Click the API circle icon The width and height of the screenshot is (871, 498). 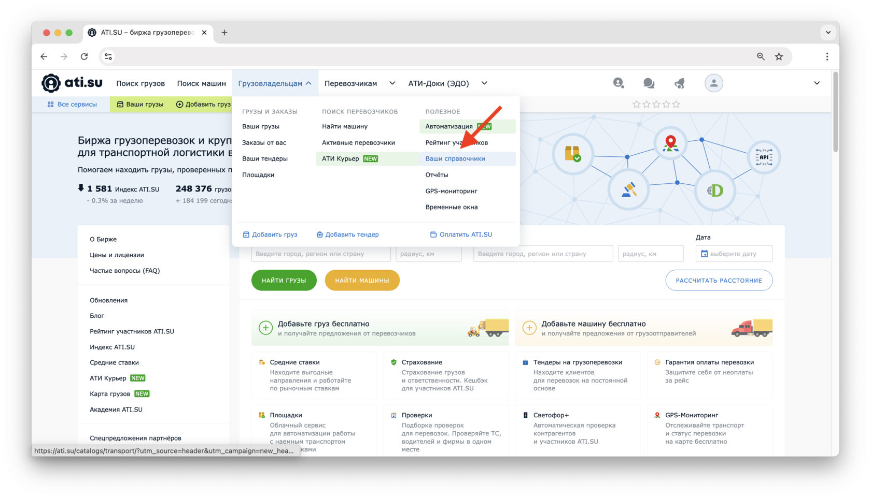pos(764,157)
